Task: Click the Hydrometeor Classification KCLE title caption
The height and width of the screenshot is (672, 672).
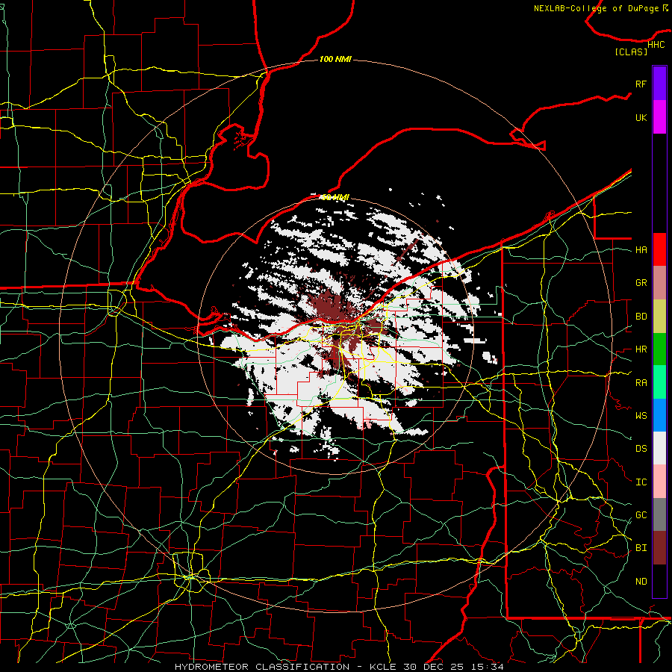Action: 339,667
